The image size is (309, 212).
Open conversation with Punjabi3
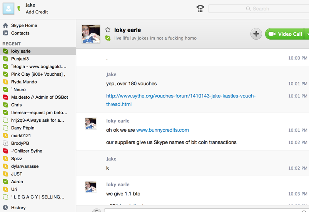click(38, 59)
